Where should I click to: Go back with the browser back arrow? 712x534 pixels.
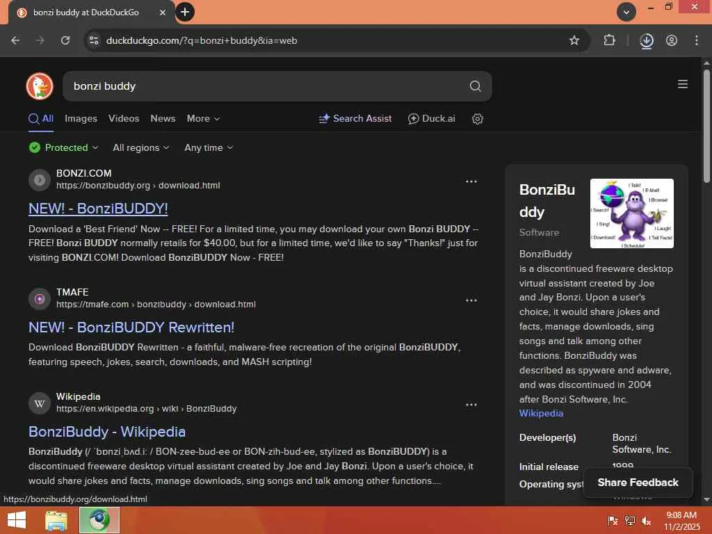click(x=15, y=40)
